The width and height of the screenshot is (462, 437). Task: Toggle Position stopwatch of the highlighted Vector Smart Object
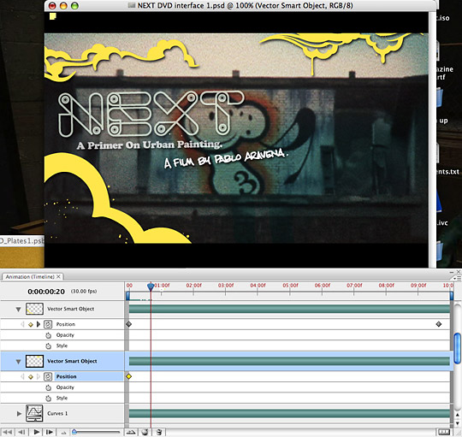[48, 376]
